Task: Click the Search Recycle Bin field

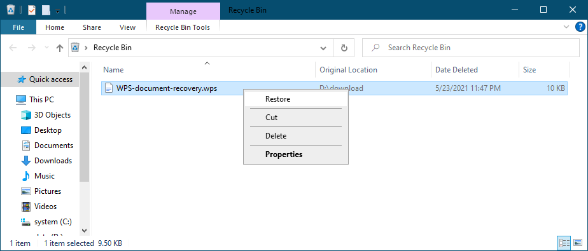Action: tap(471, 48)
